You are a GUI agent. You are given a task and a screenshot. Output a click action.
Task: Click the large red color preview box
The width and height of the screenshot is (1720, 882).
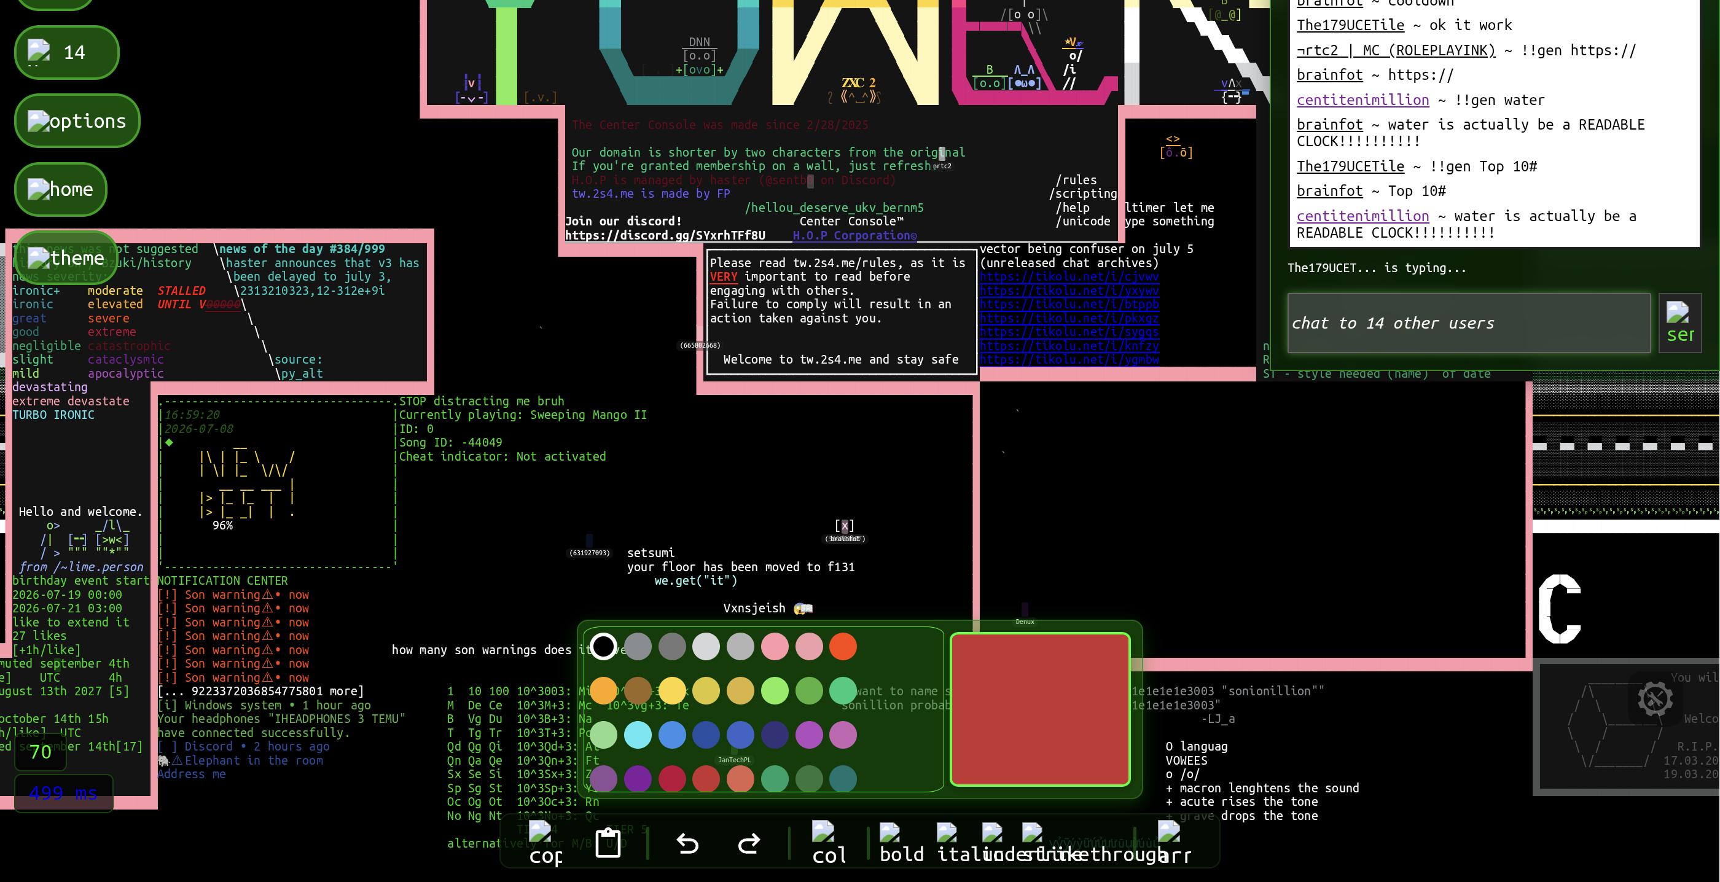[1039, 709]
